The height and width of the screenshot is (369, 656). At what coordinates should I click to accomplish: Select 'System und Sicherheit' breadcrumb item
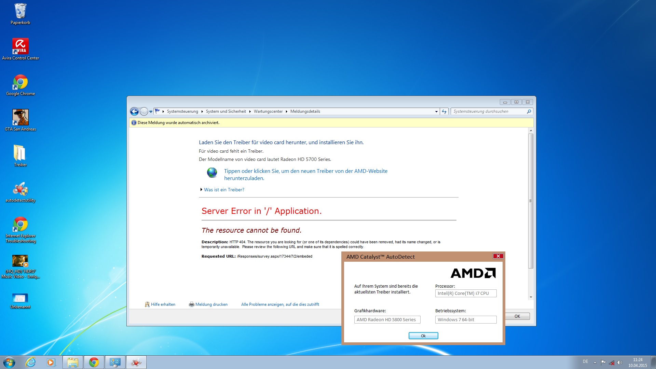click(x=225, y=111)
